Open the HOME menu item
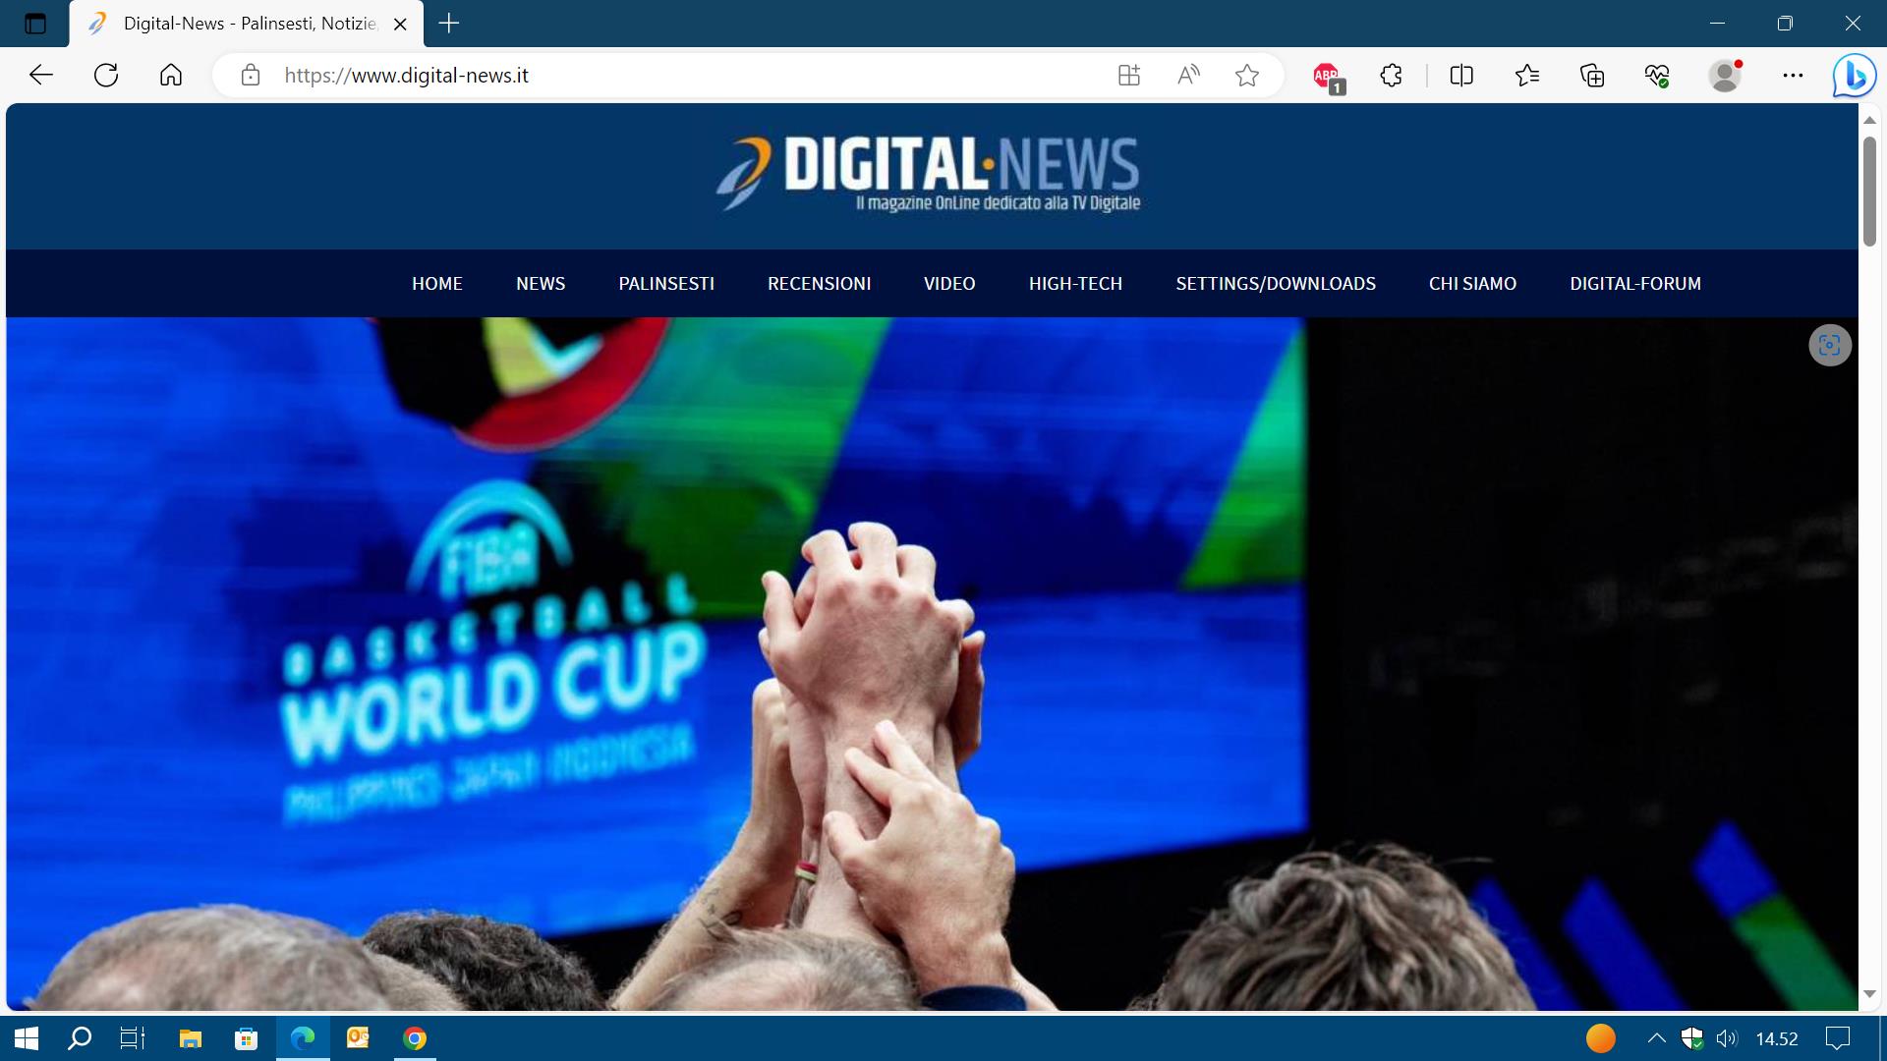The image size is (1887, 1061). click(437, 283)
